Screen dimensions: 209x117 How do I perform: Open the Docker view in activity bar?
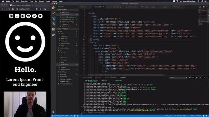point(53,35)
